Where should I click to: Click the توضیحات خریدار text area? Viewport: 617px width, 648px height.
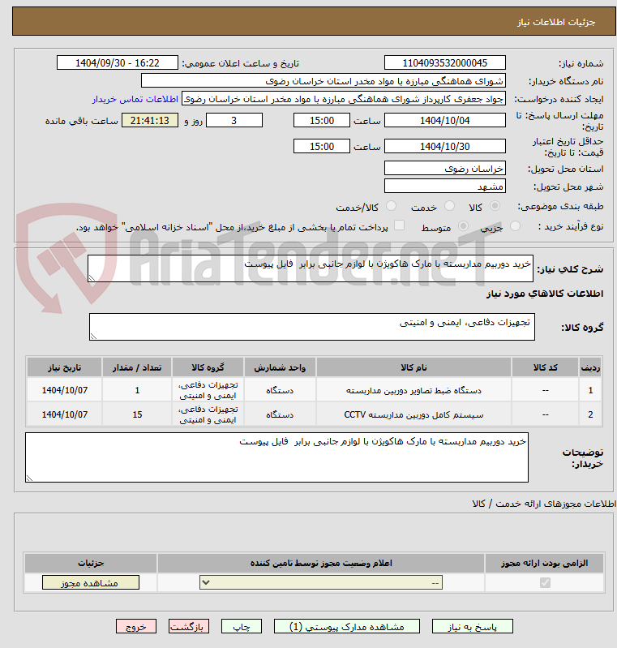[277, 457]
